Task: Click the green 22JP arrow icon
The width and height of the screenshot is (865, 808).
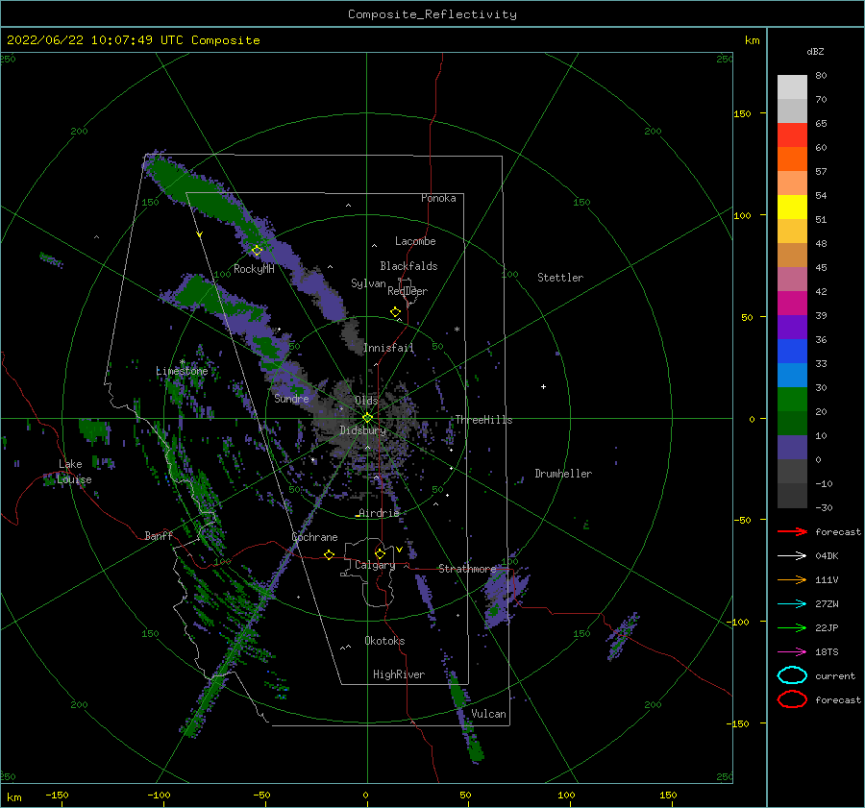Action: [x=792, y=627]
